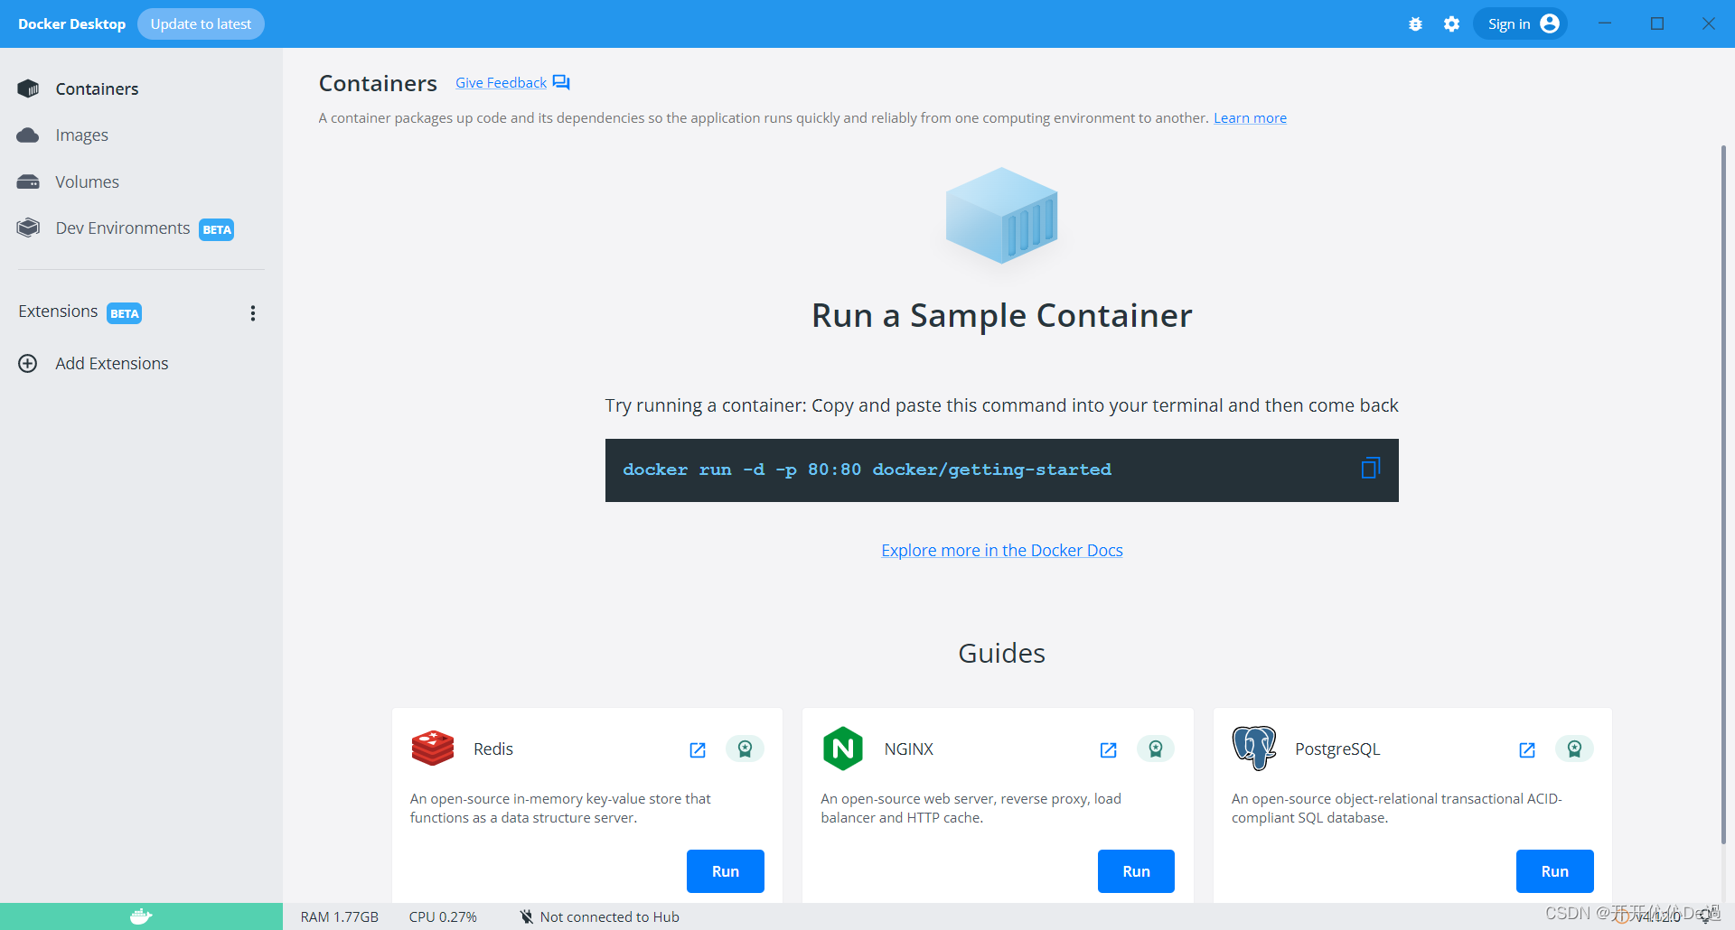
Task: Click Update to latest button
Action: 201,24
